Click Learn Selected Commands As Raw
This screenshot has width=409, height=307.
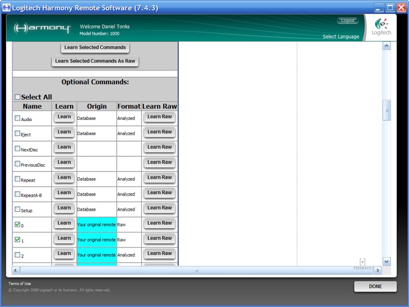tap(95, 61)
